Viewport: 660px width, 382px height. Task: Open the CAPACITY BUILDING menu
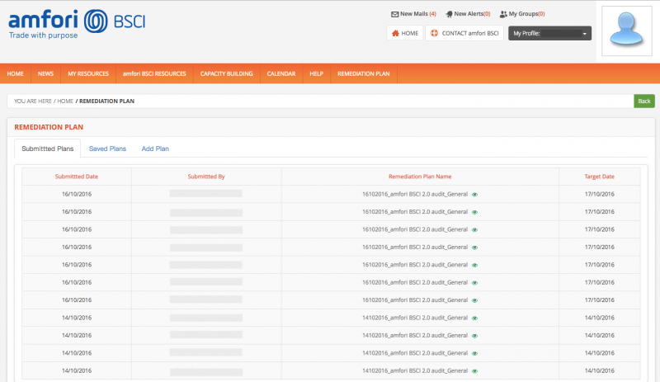(x=225, y=74)
